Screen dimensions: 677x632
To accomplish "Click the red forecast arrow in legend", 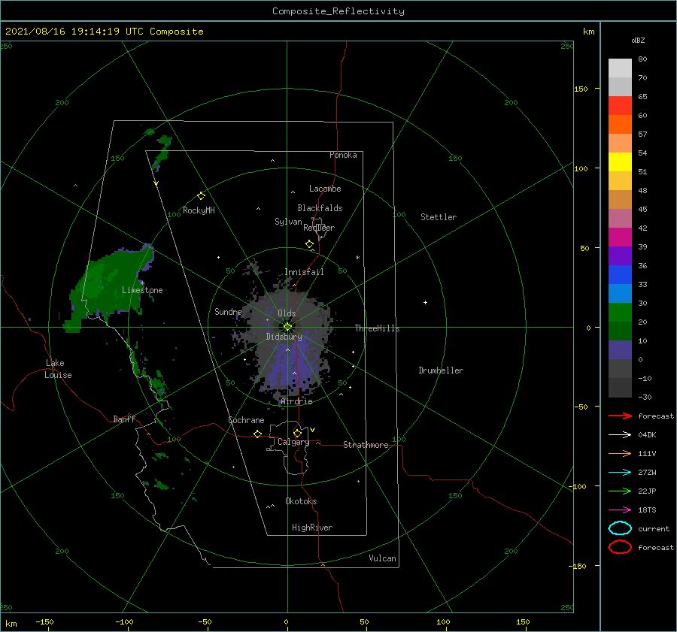I will click(x=620, y=416).
